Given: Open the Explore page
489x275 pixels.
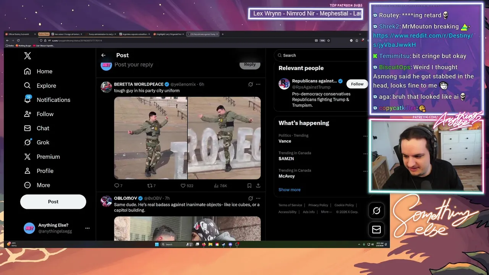Looking at the screenshot, I should click(40, 86).
